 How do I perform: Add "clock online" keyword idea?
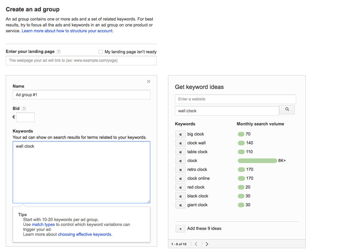pos(180,178)
